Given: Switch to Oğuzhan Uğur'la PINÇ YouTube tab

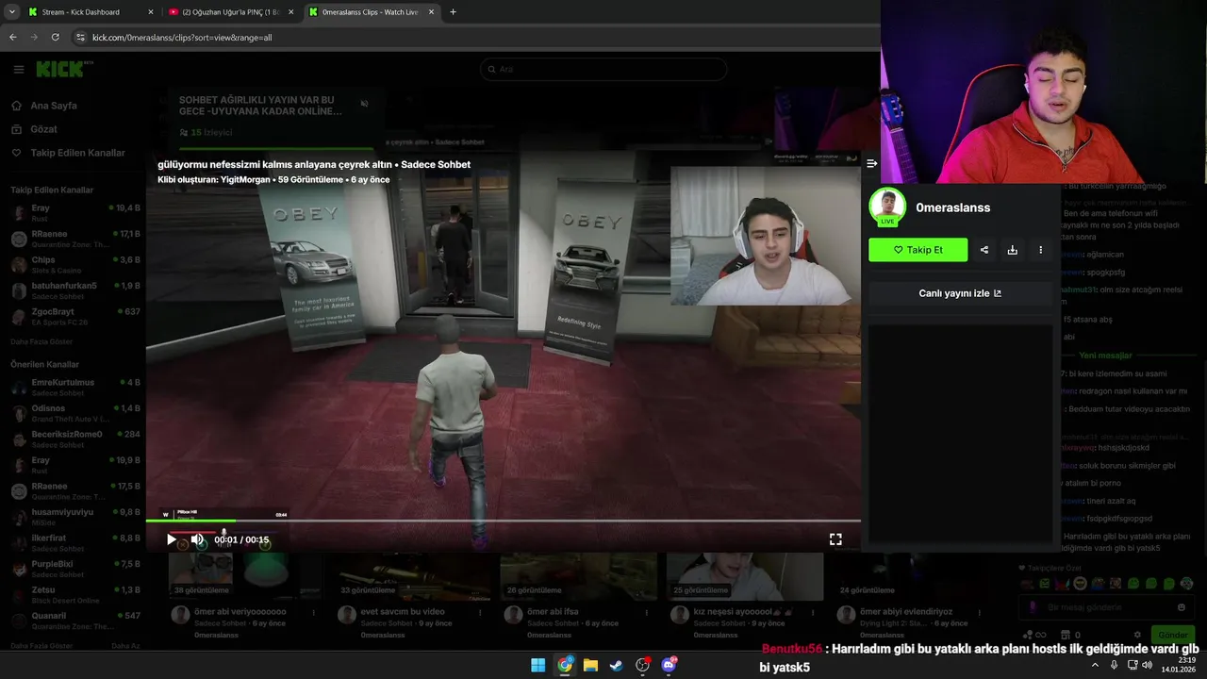Looking at the screenshot, I should [x=231, y=12].
